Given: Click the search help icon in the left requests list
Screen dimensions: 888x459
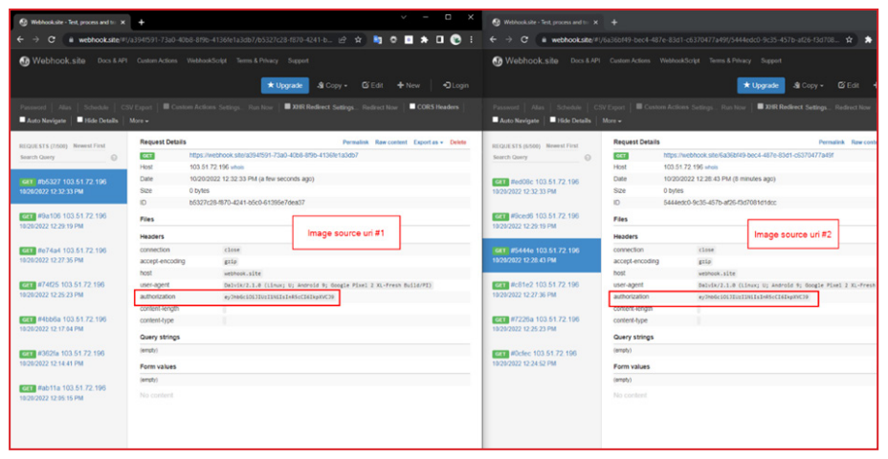Looking at the screenshot, I should tap(114, 158).
